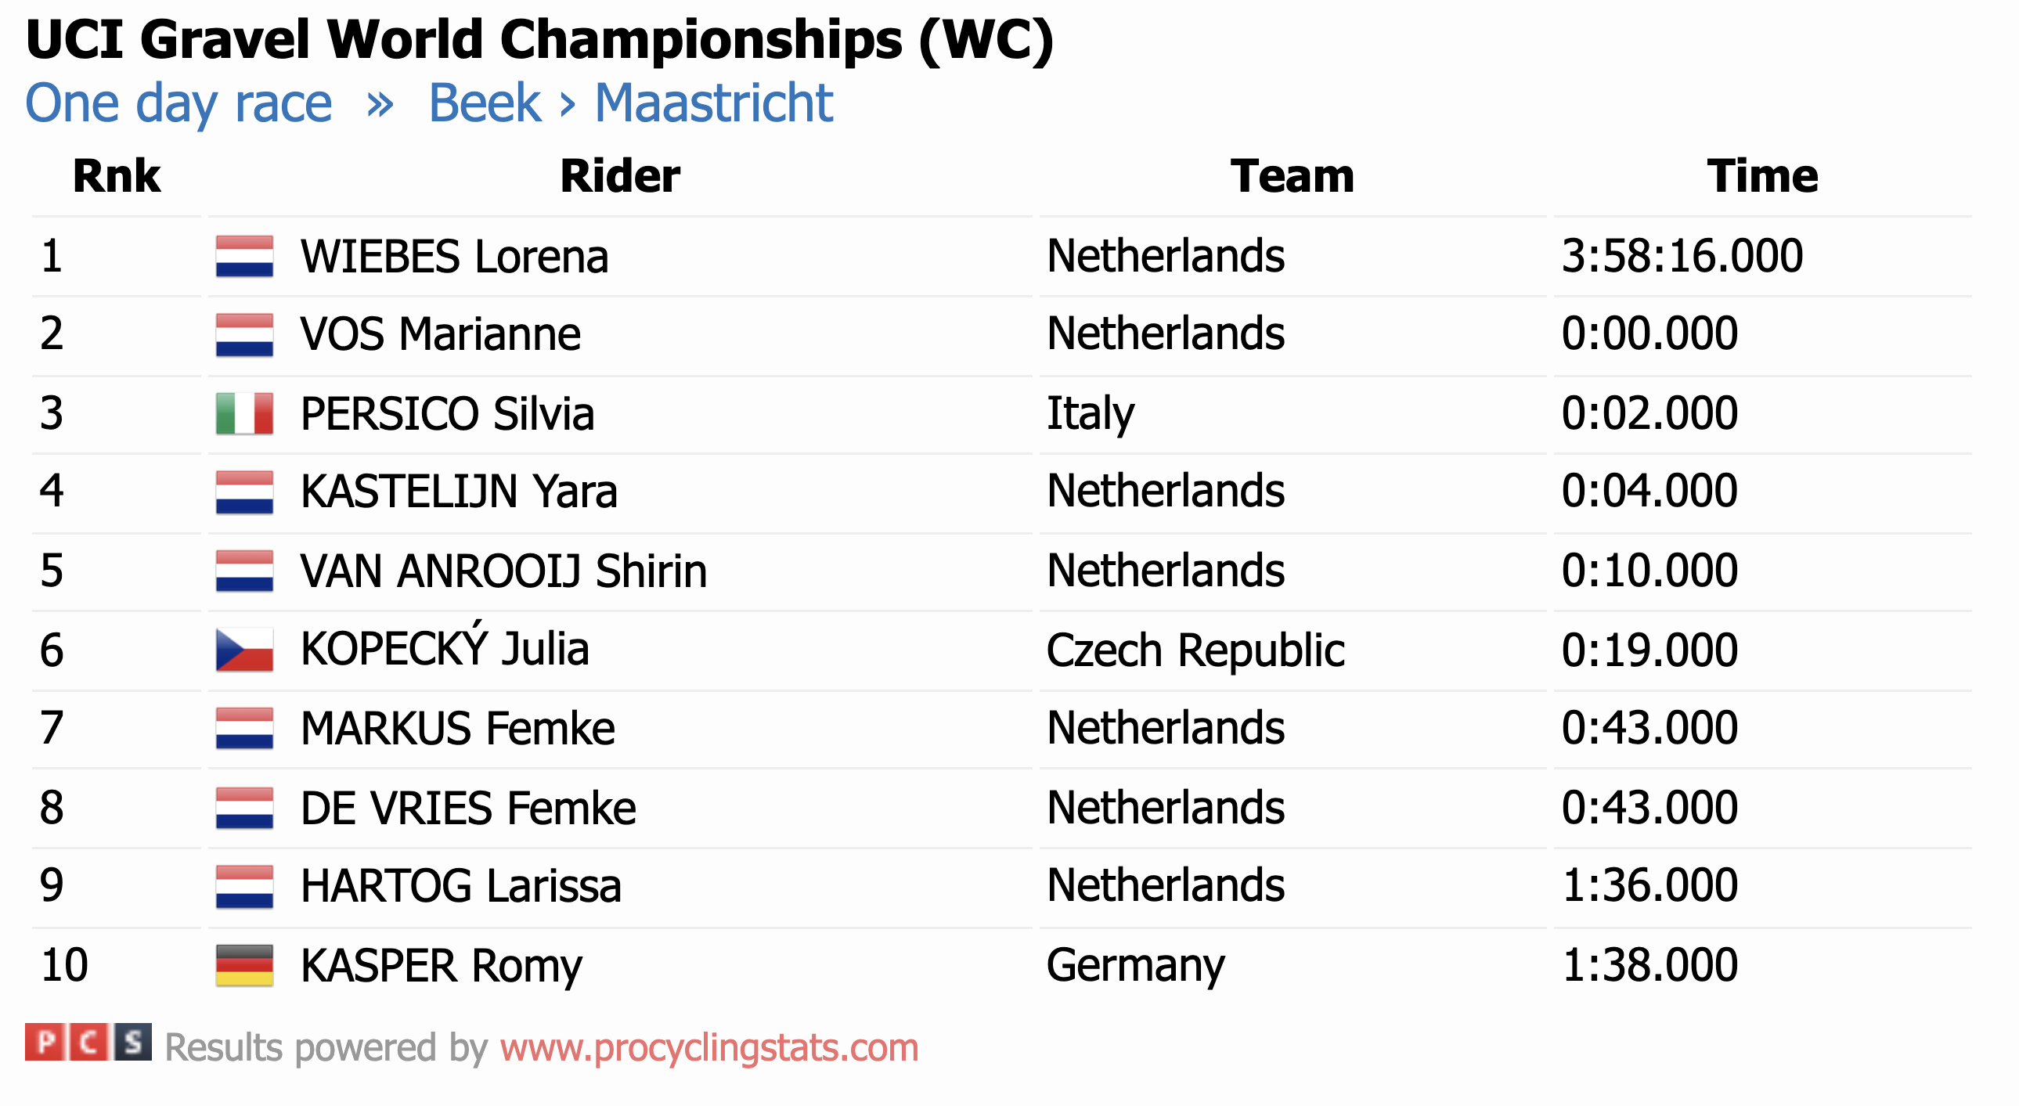
Task: Click the Czech flag beside KOPECKÝ Julia
Action: pos(244,649)
